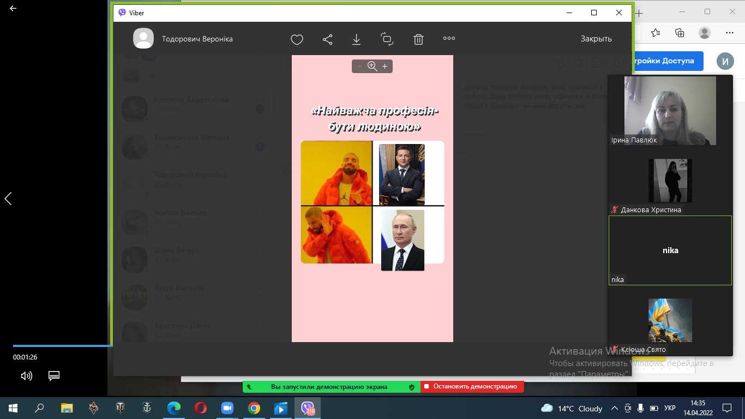Click the magnifier zoom reset icon
The width and height of the screenshot is (745, 419).
click(x=372, y=66)
